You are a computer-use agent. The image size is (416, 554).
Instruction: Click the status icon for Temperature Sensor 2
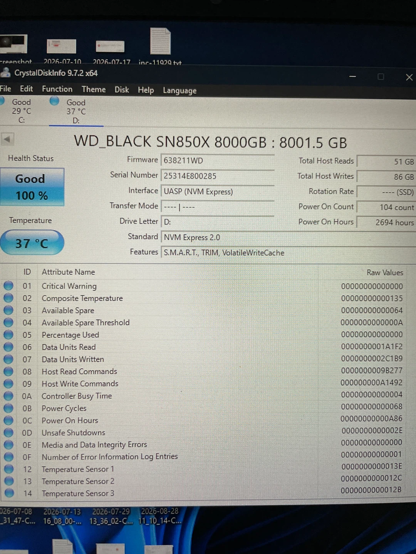9,481
